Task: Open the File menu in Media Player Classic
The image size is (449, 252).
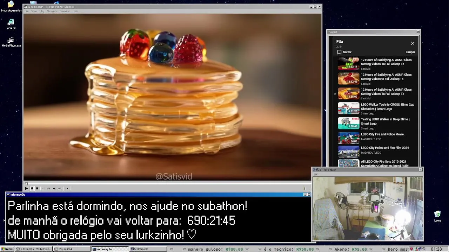Action: click(27, 11)
